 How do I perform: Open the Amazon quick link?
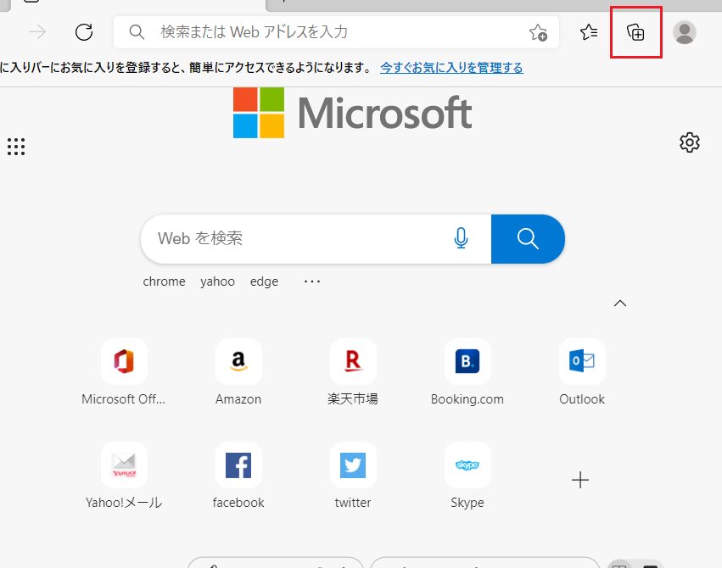coord(238,372)
